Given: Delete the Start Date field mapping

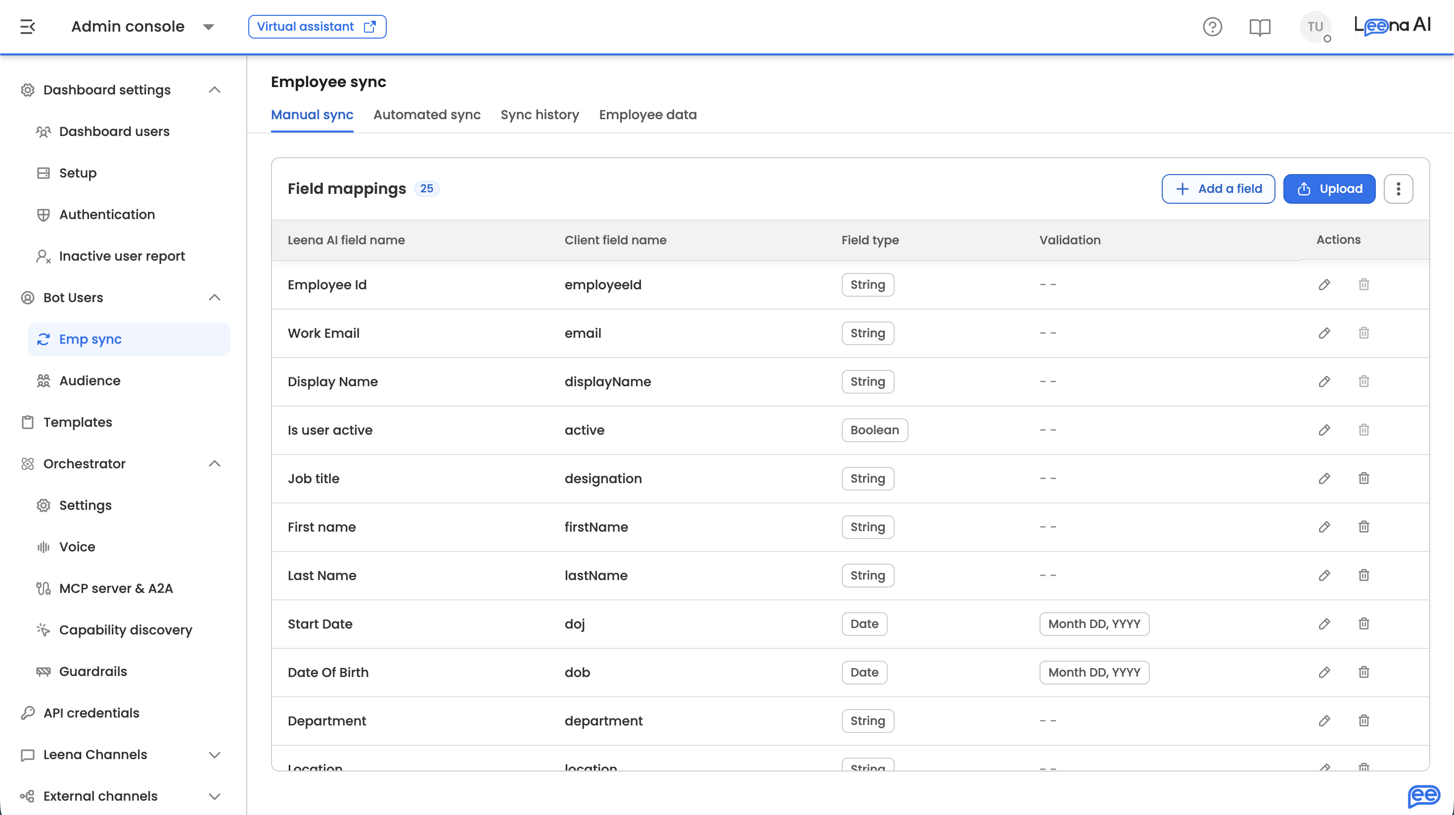Looking at the screenshot, I should pyautogui.click(x=1363, y=624).
